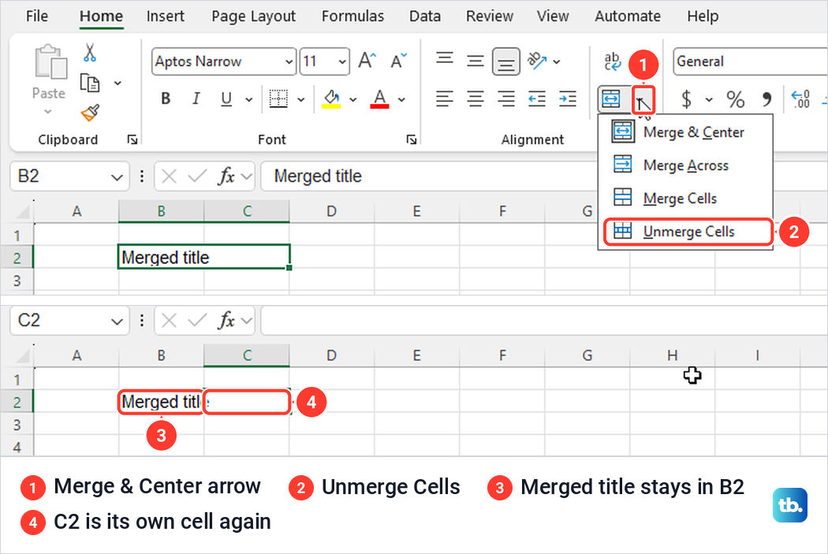Open Clipboard dialog launcher
This screenshot has height=554, width=828.
click(x=132, y=139)
